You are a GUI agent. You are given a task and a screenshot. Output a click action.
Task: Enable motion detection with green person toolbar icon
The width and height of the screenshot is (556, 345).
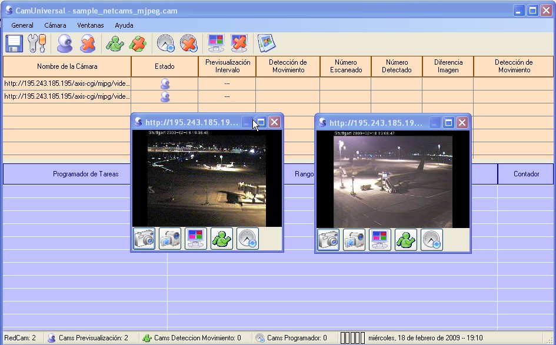(115, 43)
